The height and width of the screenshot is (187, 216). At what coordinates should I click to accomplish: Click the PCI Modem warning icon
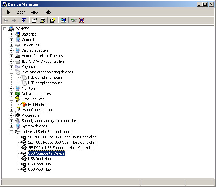pos(24,104)
